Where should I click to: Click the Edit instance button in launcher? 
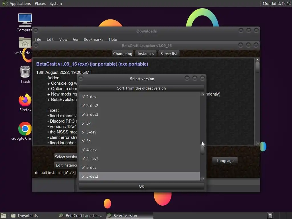[66, 165]
